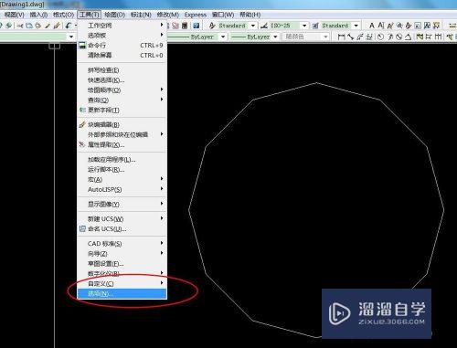Expand the ISO-25 dimension style dropdown
This screenshot has width=457, height=348.
point(304,26)
